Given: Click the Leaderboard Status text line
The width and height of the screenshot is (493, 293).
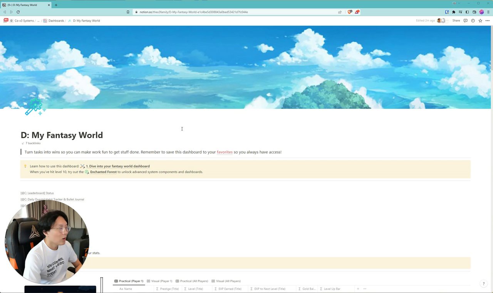Looking at the screenshot, I should pos(37,193).
